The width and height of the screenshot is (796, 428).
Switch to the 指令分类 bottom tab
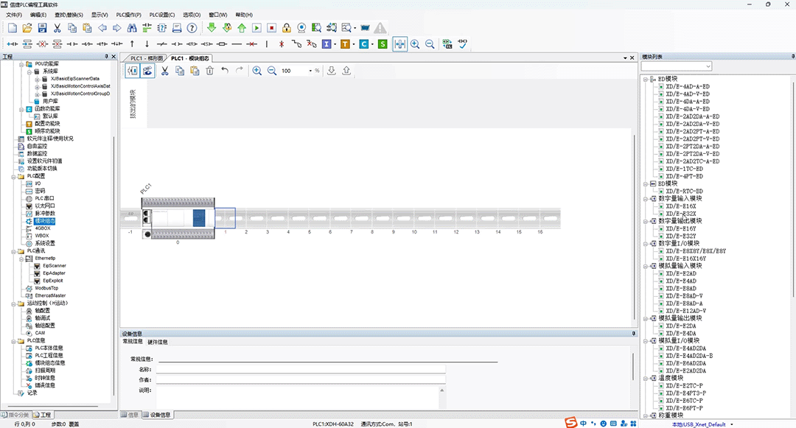(15, 415)
